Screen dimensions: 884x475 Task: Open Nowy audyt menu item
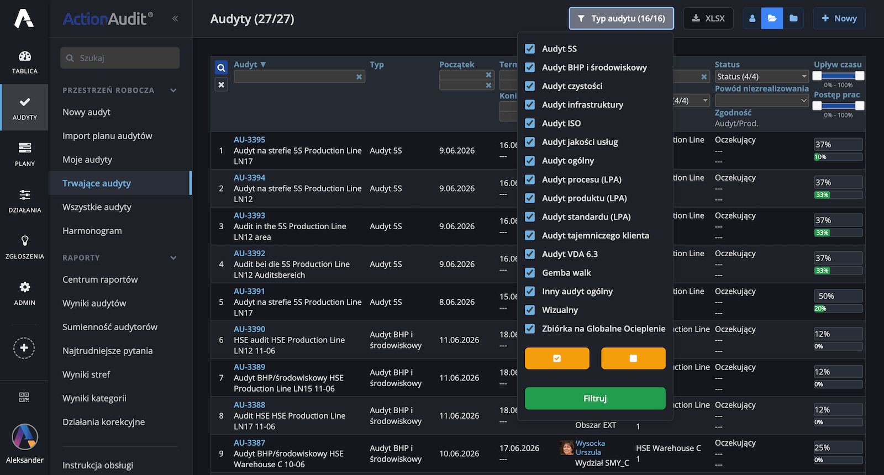(x=87, y=112)
